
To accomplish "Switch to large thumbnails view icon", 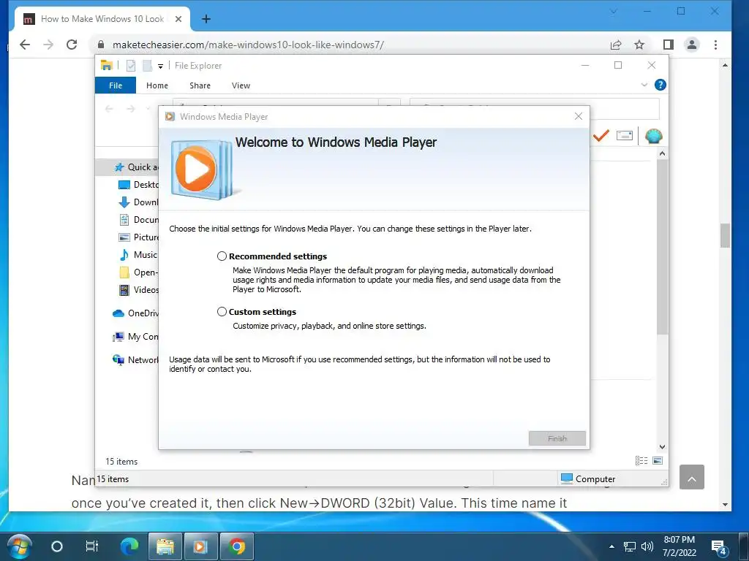I will (658, 460).
